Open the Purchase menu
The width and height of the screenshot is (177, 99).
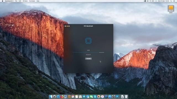[x=32, y=1]
